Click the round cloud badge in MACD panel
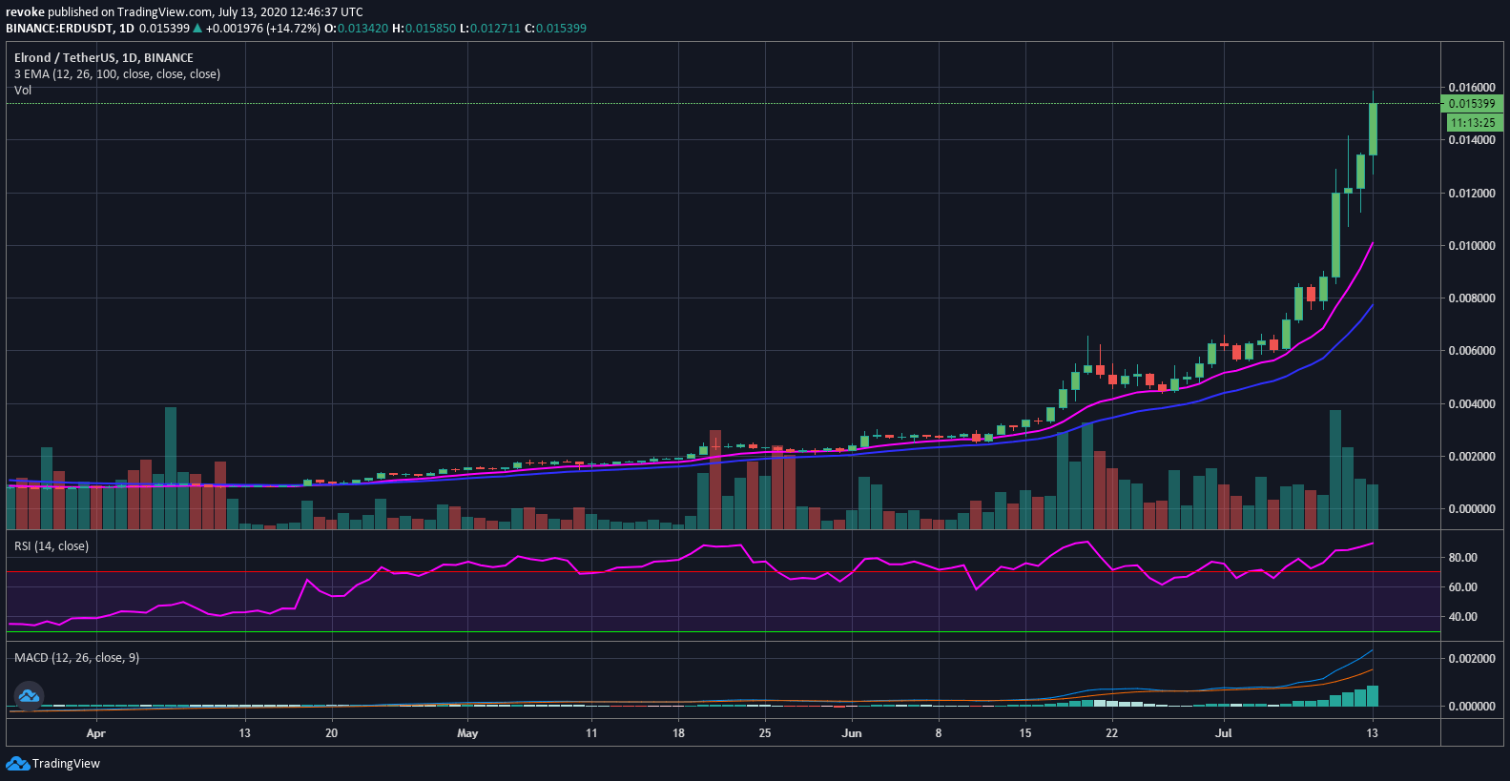1510x781 pixels. coord(29,696)
